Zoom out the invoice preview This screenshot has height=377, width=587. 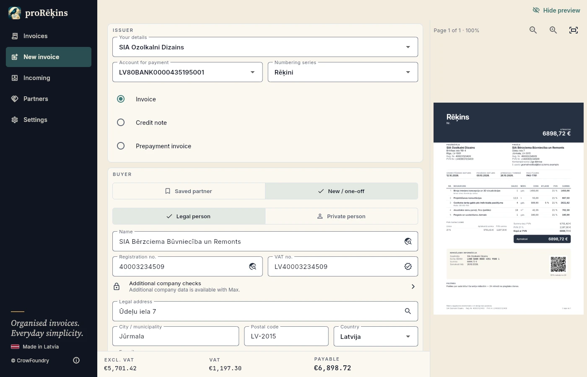coord(533,30)
